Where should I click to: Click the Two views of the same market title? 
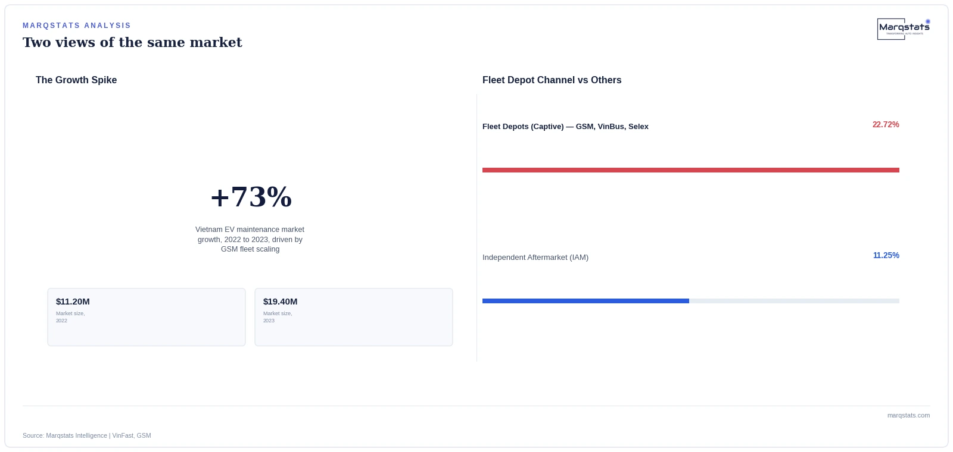pos(132,42)
